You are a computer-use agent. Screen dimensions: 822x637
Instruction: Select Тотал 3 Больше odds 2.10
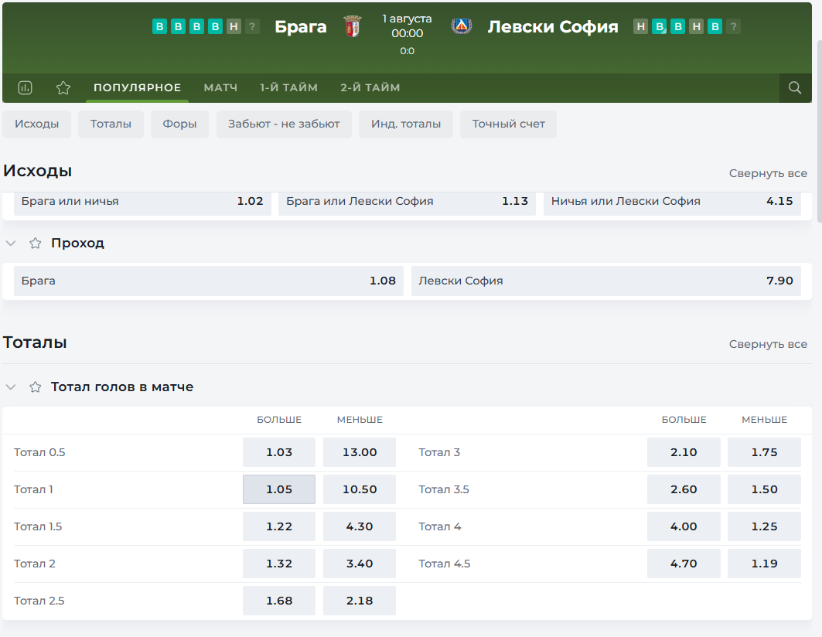(x=684, y=452)
